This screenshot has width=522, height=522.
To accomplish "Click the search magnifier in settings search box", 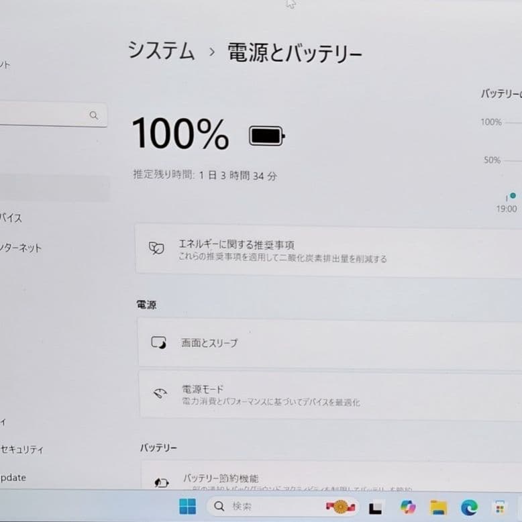I will 94,115.
